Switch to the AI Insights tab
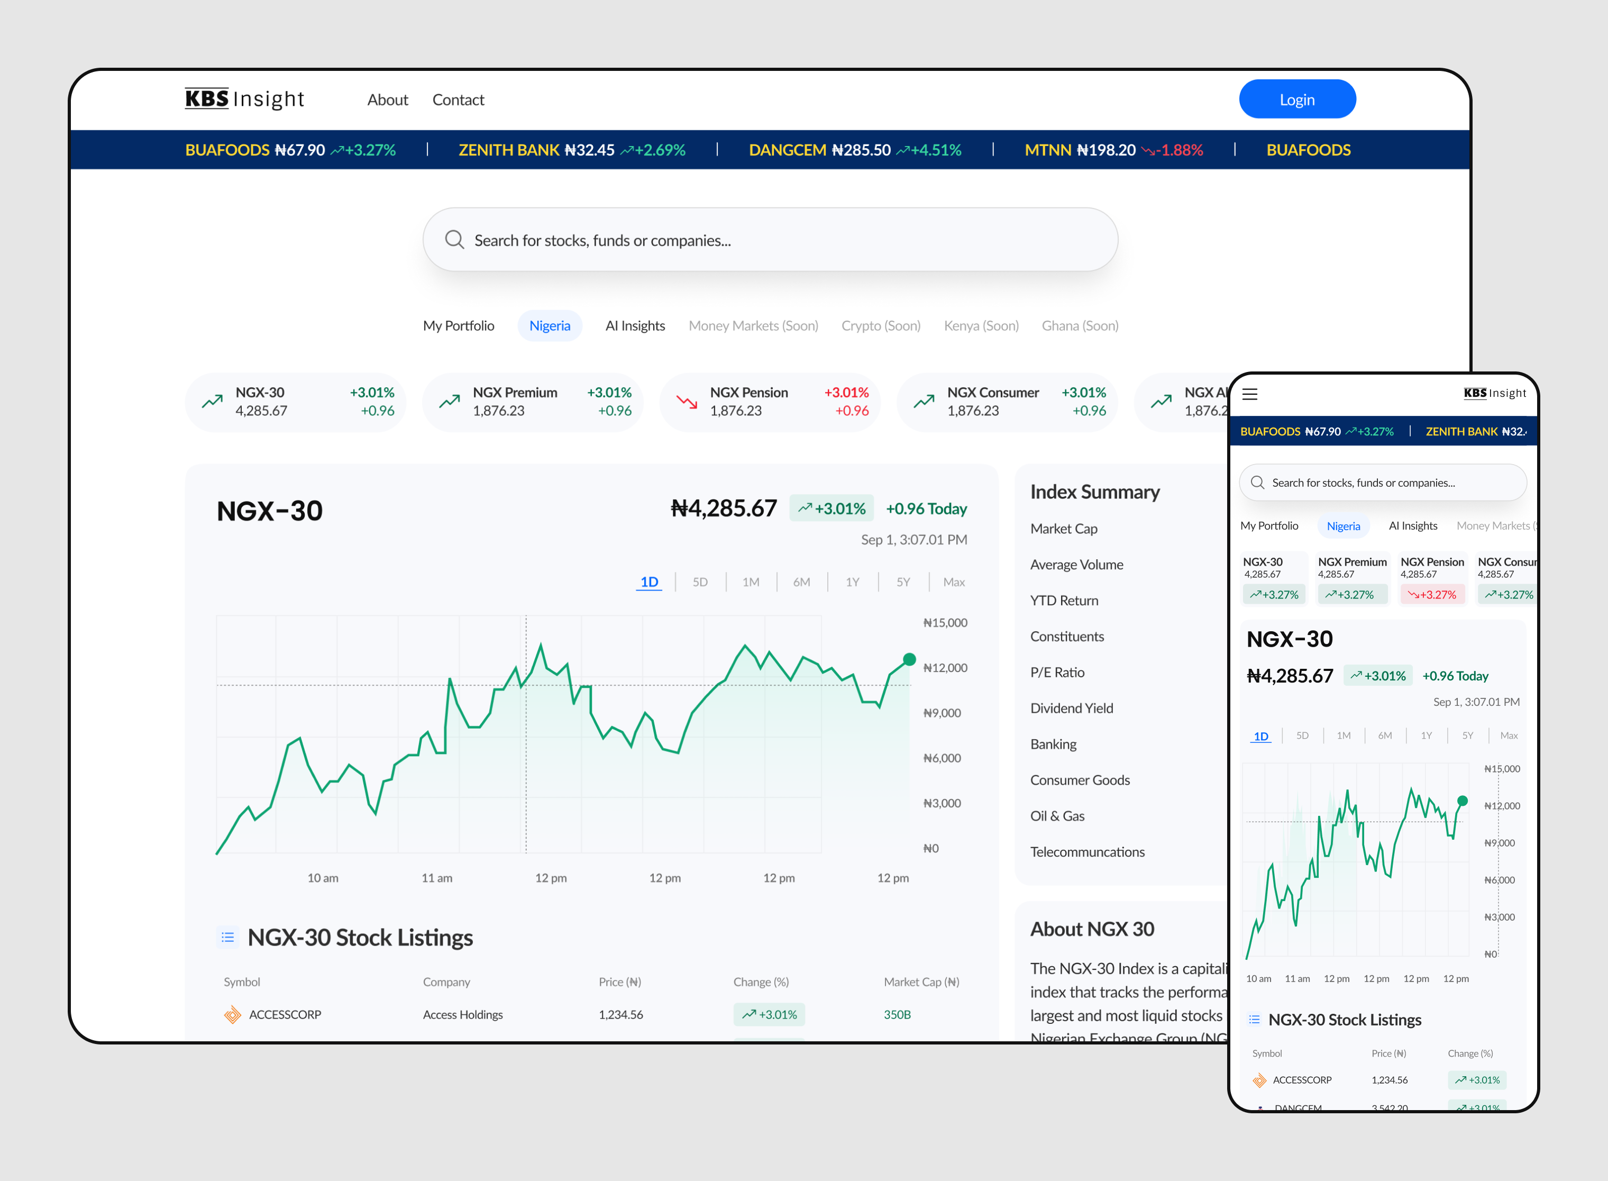This screenshot has height=1181, width=1608. (635, 326)
